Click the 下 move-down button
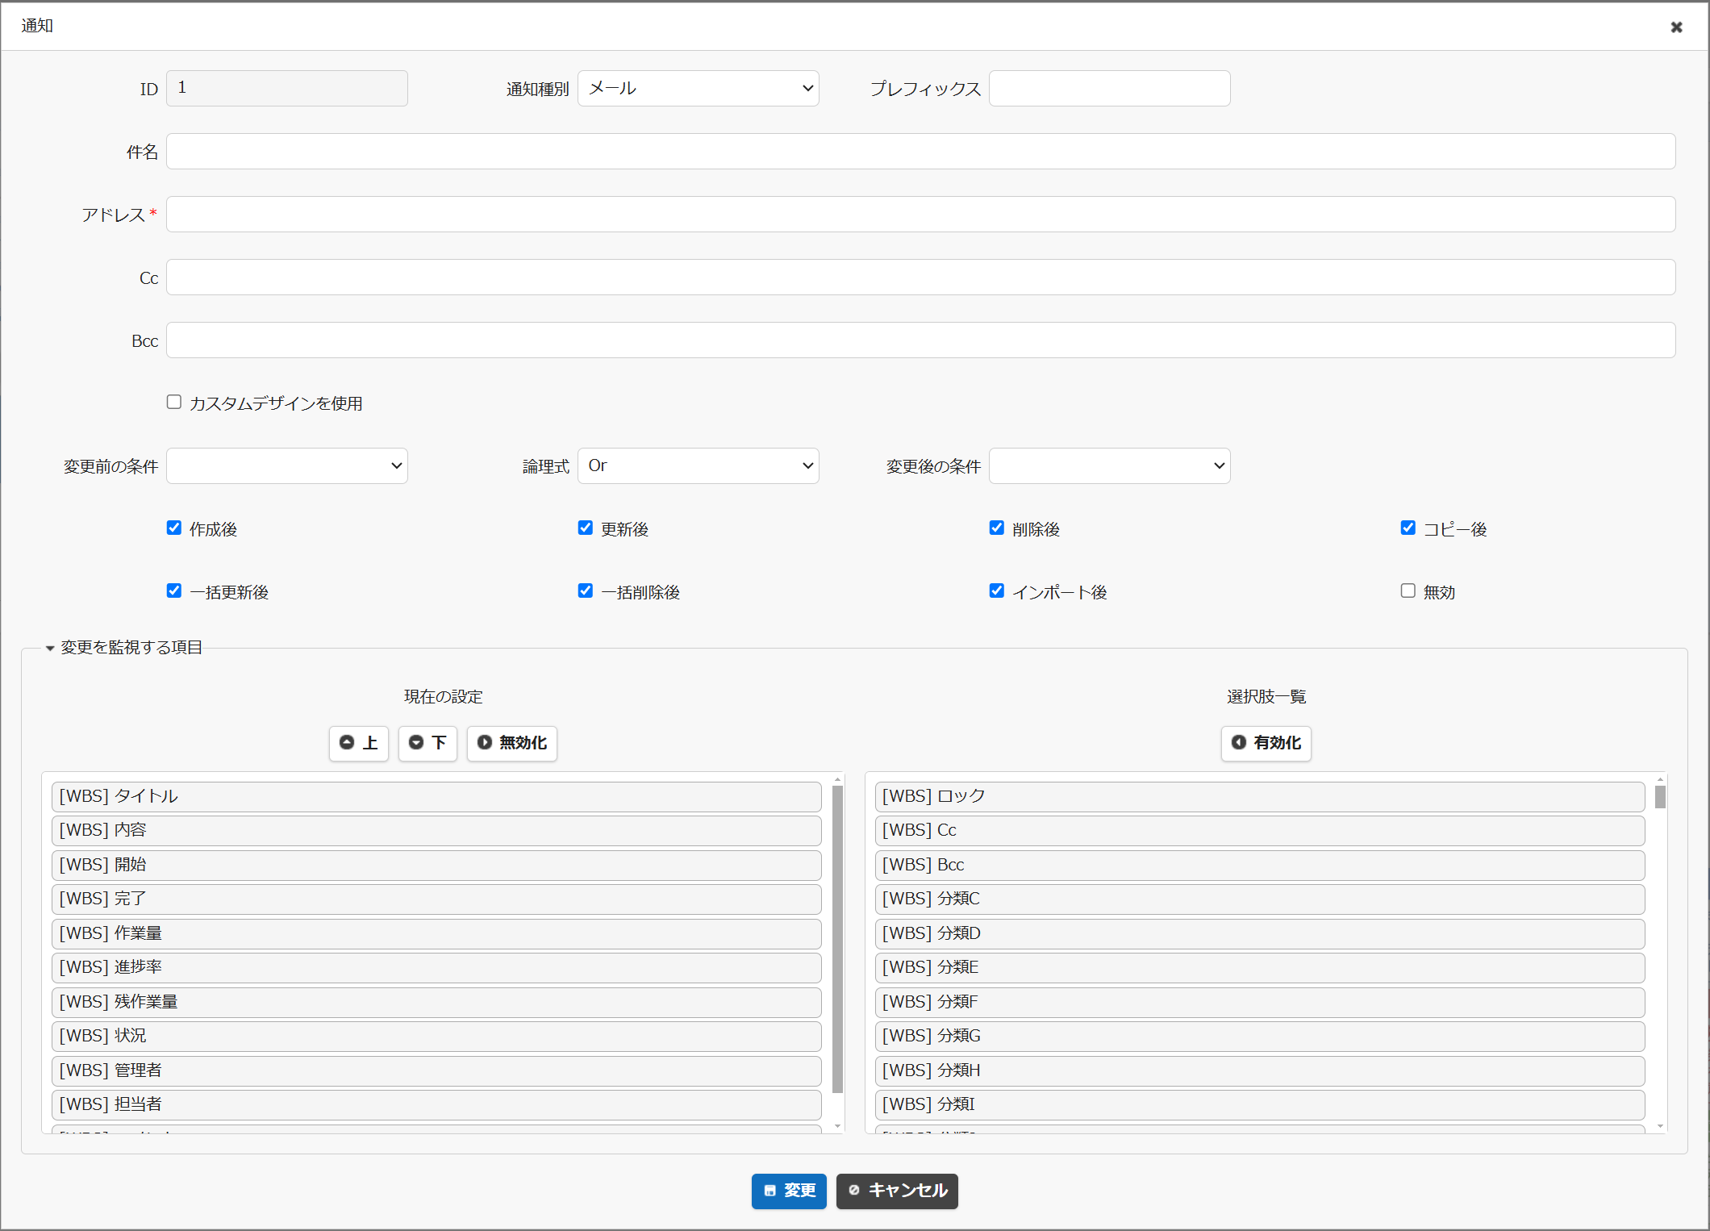This screenshot has width=1710, height=1231. (x=427, y=743)
